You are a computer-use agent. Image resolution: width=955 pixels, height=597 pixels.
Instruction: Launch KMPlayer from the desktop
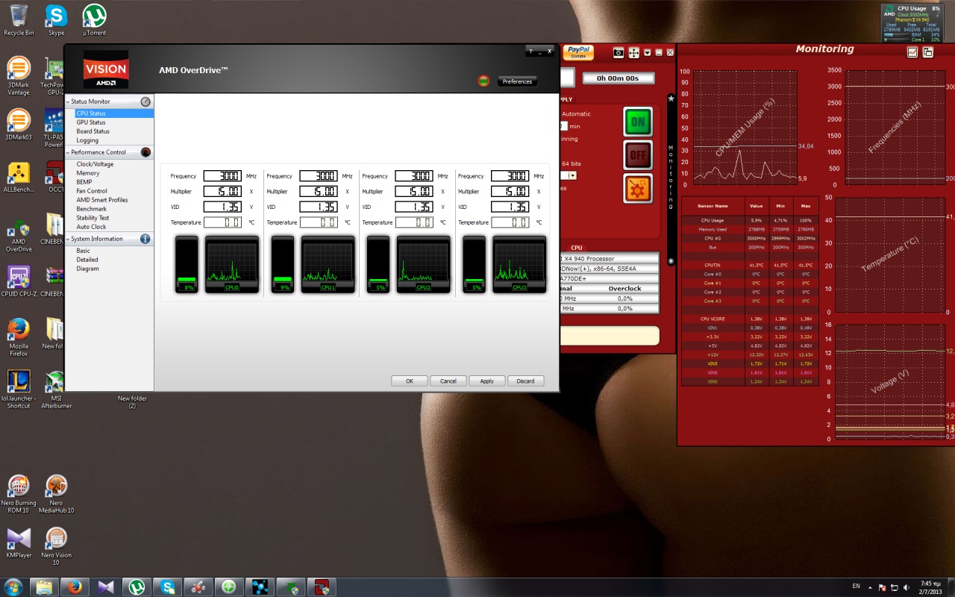(19, 543)
